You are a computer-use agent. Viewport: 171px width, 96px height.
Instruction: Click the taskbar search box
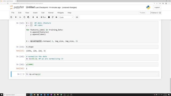coord(15,95)
